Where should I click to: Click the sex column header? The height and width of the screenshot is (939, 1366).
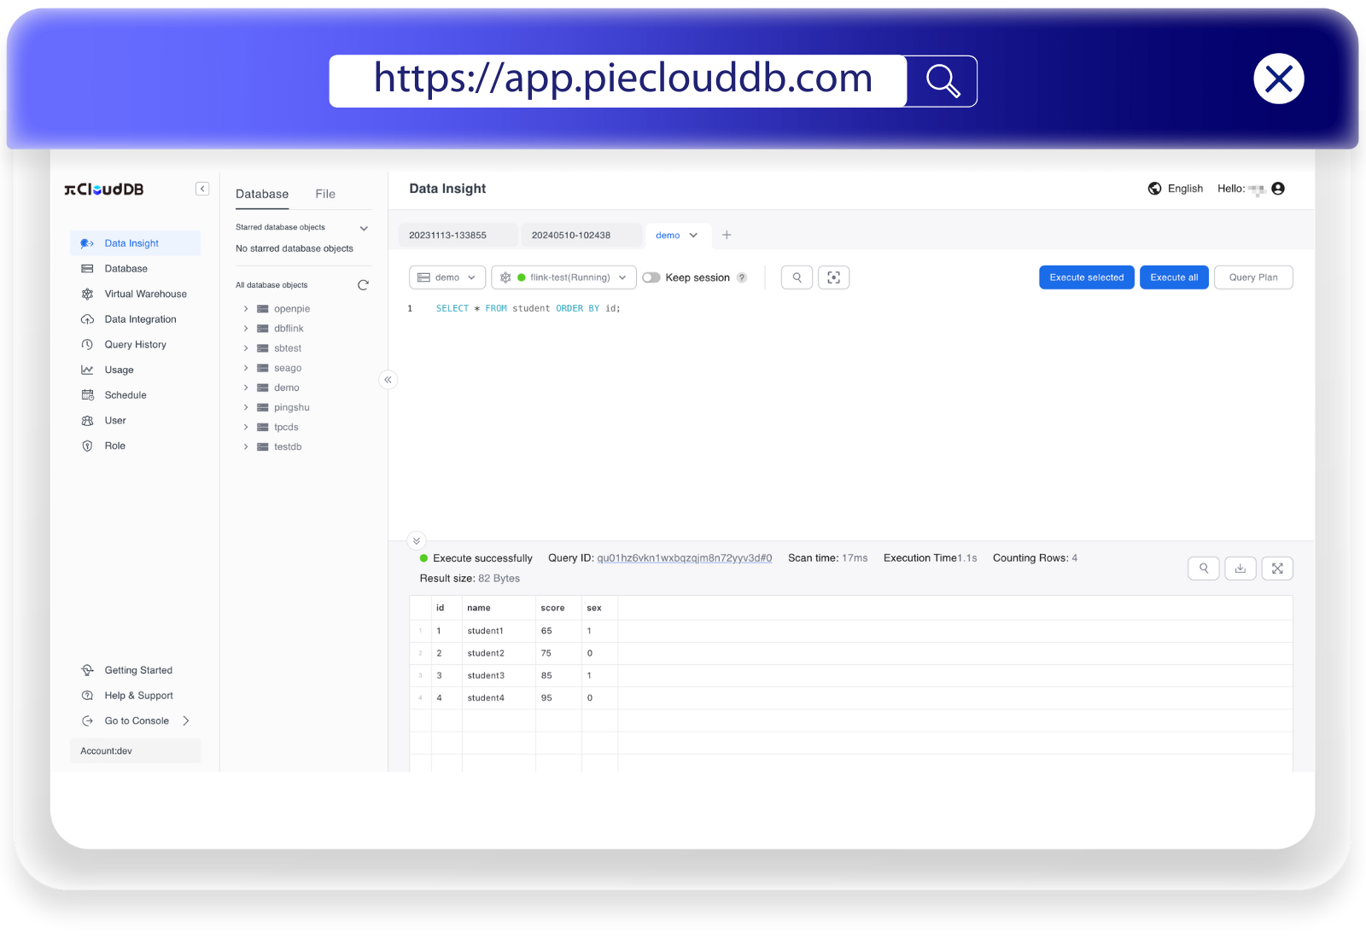tap(599, 608)
